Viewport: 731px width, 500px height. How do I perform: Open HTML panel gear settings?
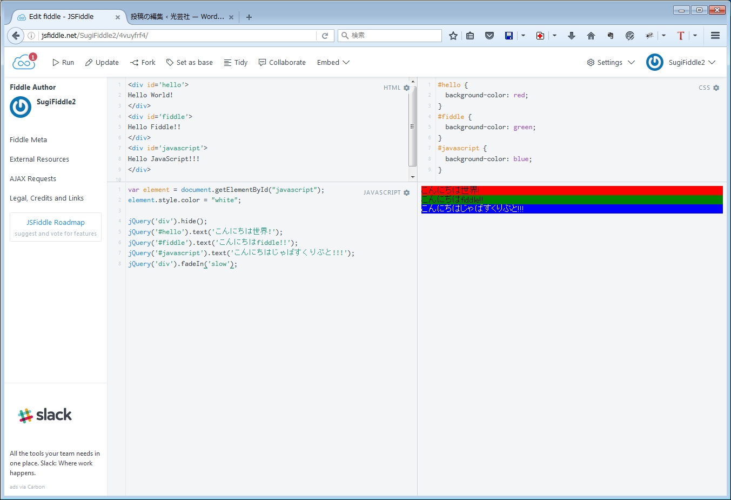(407, 88)
